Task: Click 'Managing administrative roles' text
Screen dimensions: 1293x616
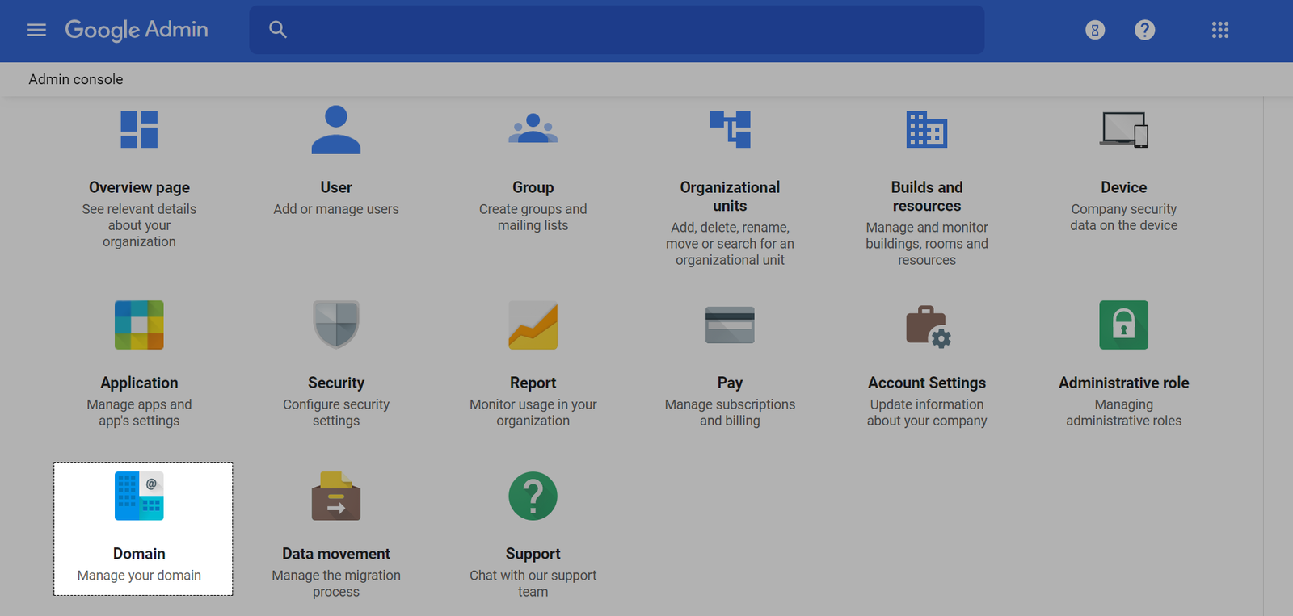Action: click(1124, 413)
